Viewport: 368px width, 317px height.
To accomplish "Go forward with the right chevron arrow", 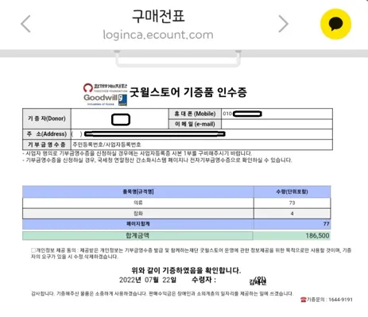I will (283, 24).
